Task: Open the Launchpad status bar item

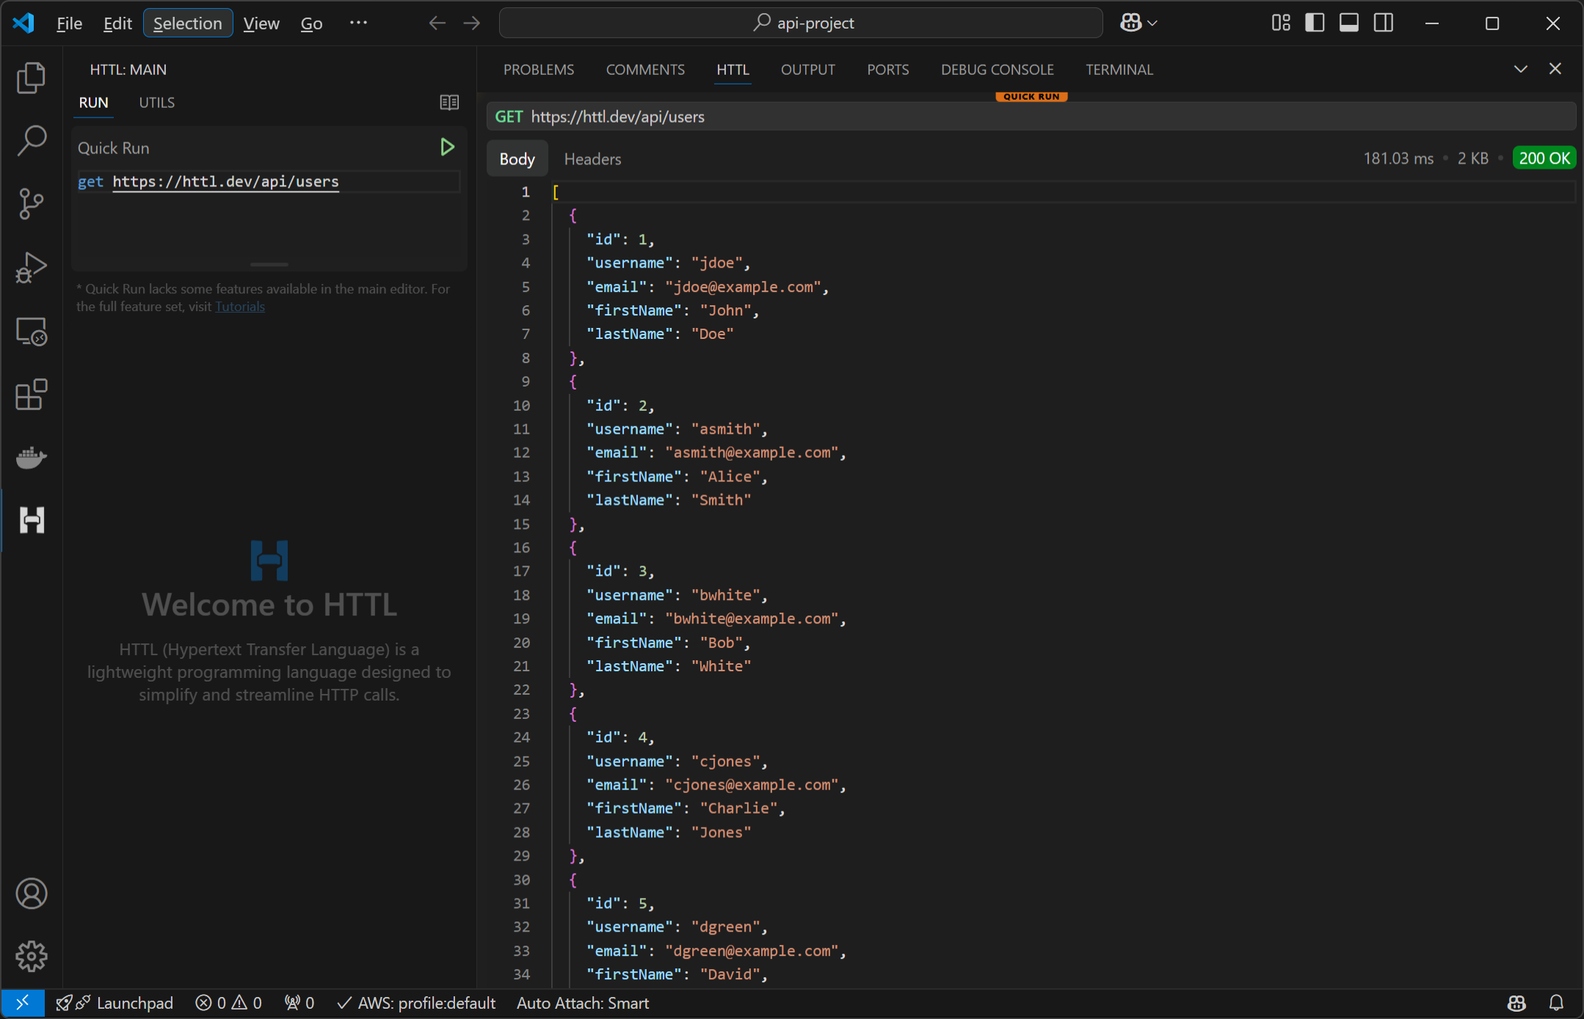Action: click(x=114, y=1003)
